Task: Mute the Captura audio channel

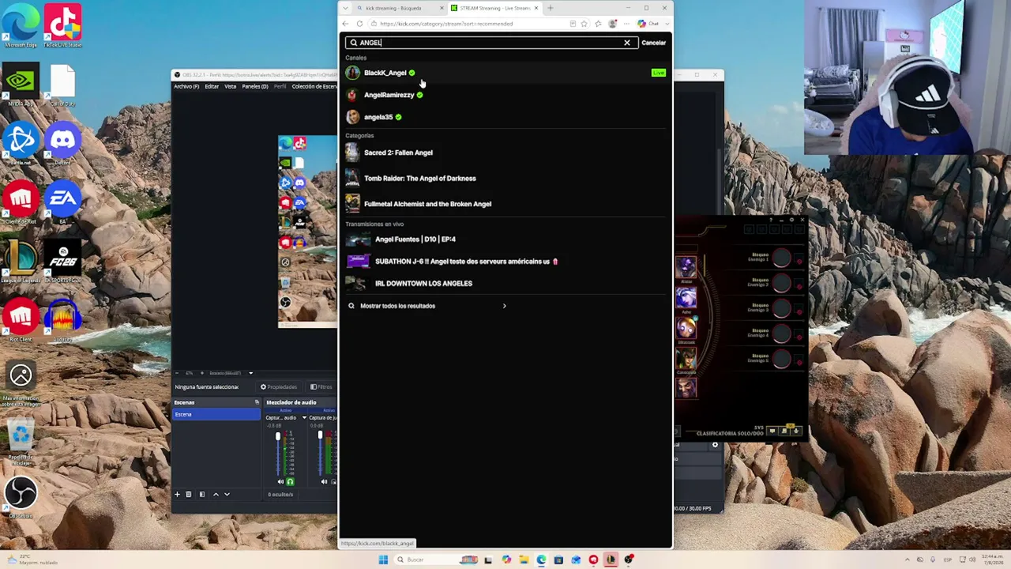Action: click(280, 481)
